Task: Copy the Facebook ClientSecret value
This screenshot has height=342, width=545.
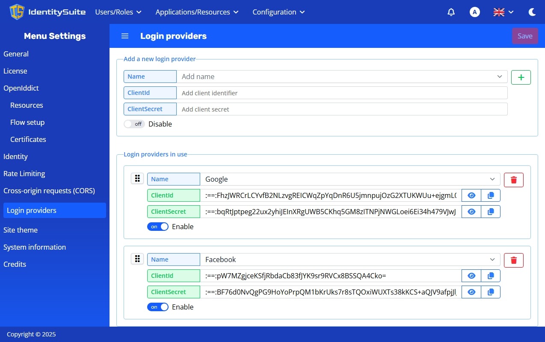Action: pos(491,292)
